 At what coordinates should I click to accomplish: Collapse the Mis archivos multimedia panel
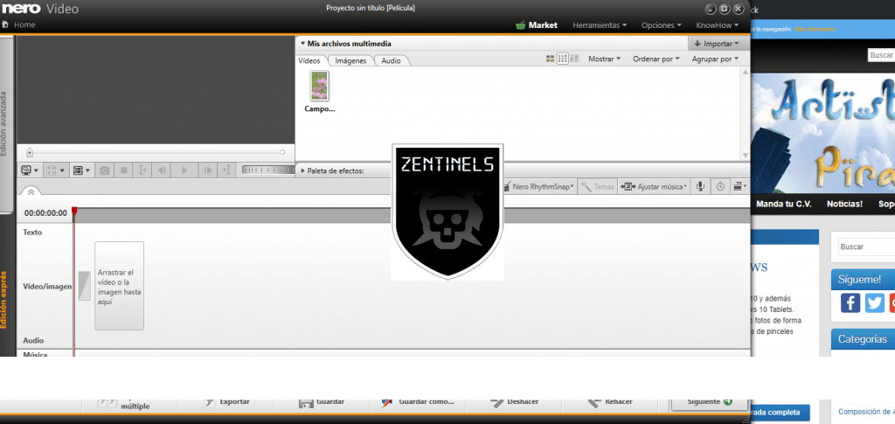click(303, 44)
